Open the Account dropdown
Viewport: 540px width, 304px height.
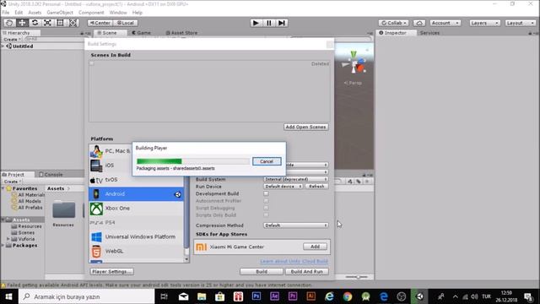point(445,23)
